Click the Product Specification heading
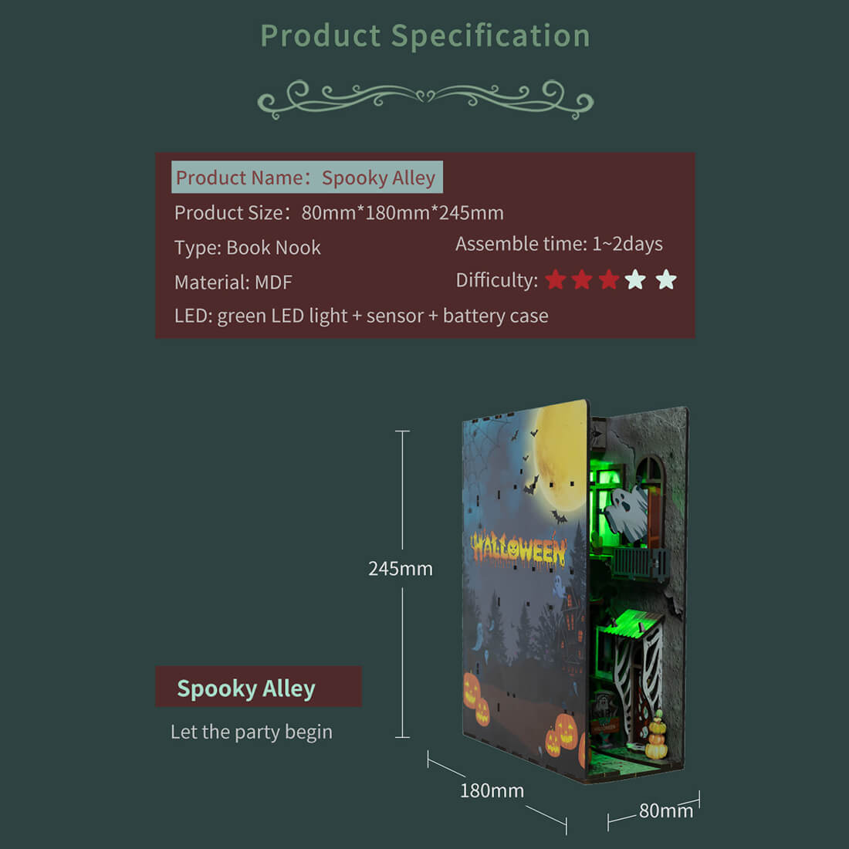The width and height of the screenshot is (849, 849). tap(425, 36)
